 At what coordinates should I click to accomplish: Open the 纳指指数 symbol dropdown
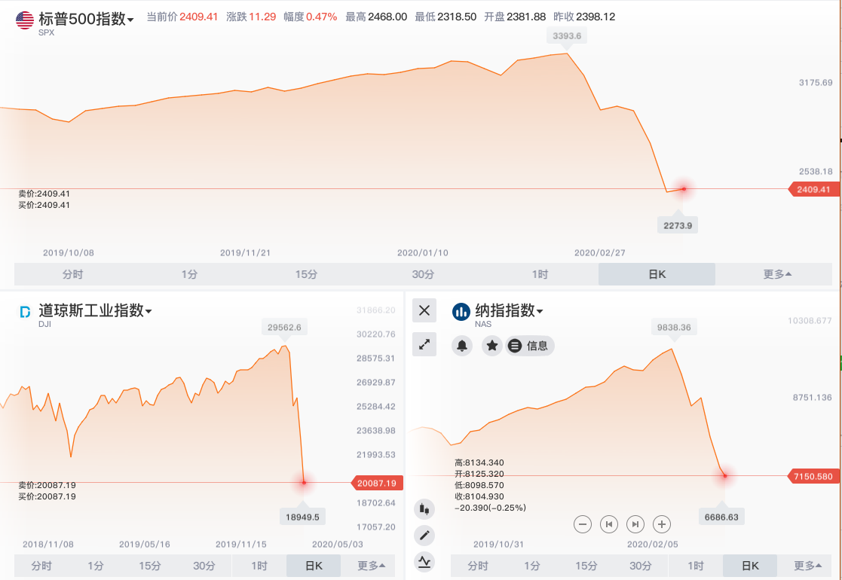[540, 312]
